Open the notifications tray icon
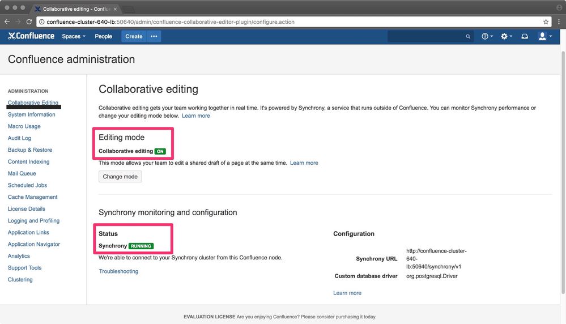The image size is (566, 324). [x=525, y=36]
